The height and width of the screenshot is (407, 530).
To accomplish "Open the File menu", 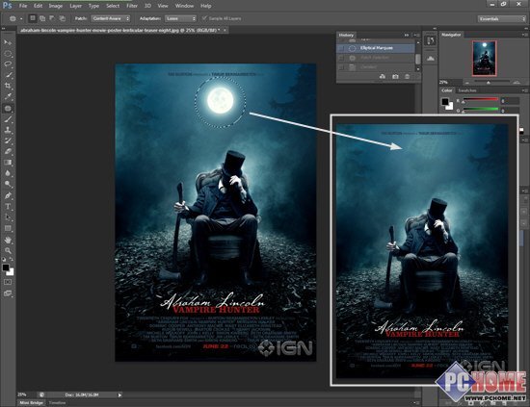I will (23, 6).
